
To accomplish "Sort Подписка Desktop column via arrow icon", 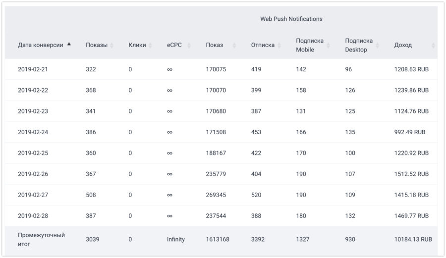I will 378,45.
